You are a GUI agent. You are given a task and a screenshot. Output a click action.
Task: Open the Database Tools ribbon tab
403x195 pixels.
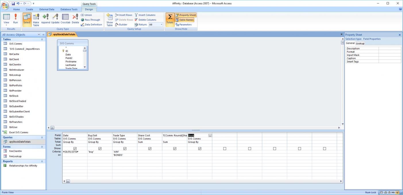[69, 9]
